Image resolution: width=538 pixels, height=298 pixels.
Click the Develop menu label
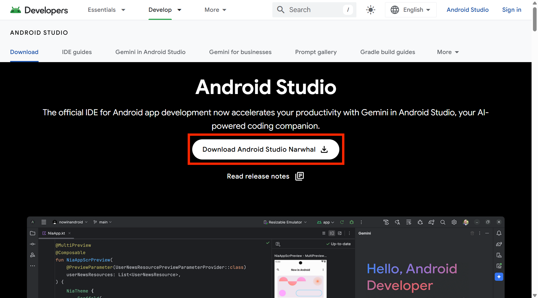click(x=160, y=10)
